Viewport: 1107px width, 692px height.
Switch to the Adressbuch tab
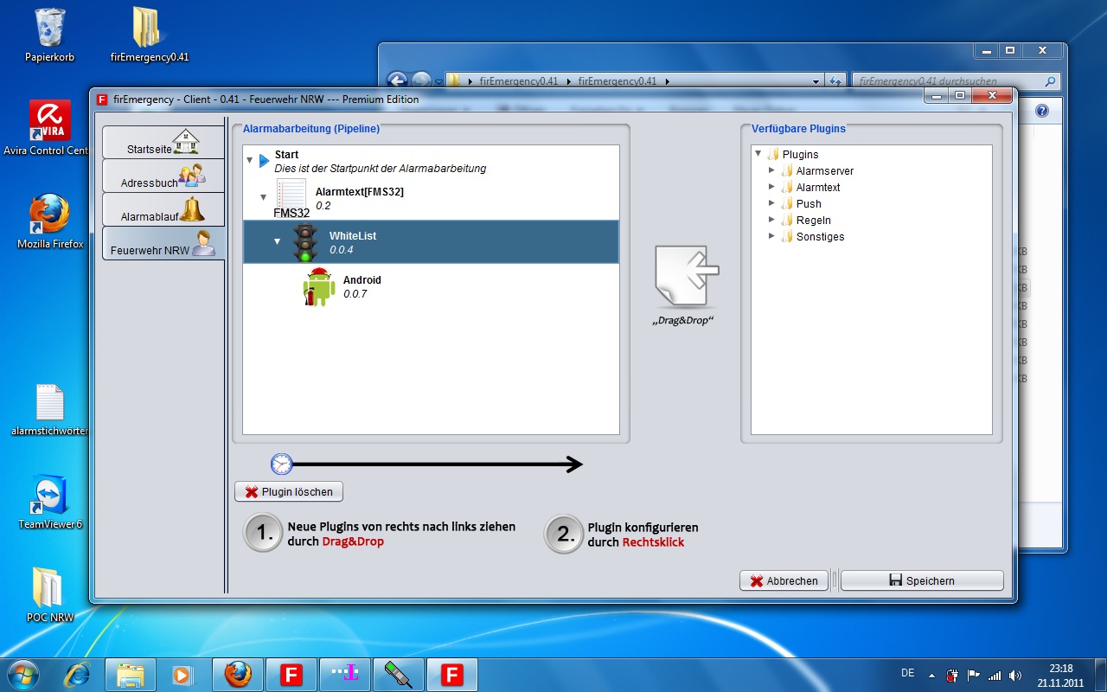[x=163, y=176]
